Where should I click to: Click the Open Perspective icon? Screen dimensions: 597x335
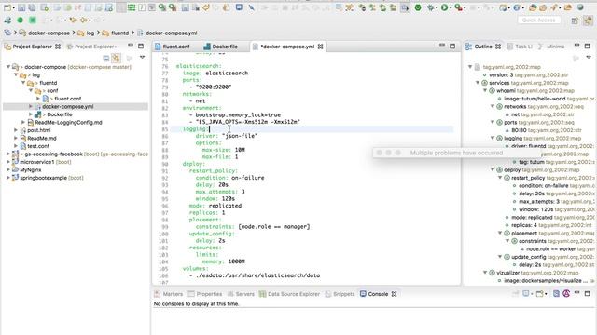575,20
